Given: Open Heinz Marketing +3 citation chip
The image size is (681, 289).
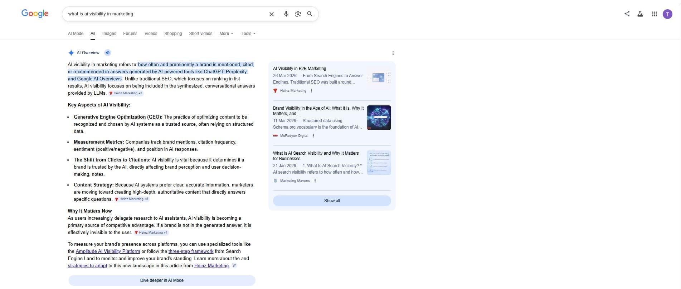Looking at the screenshot, I should click(x=126, y=93).
